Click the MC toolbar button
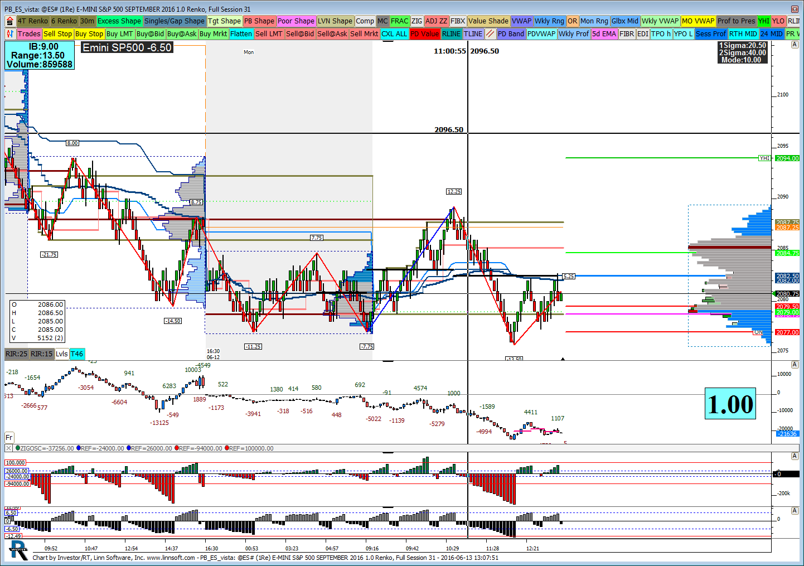This screenshot has width=804, height=566. coord(382,21)
